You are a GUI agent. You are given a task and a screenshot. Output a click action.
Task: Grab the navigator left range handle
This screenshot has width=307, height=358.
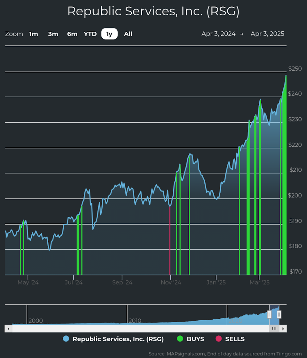pos(269,315)
